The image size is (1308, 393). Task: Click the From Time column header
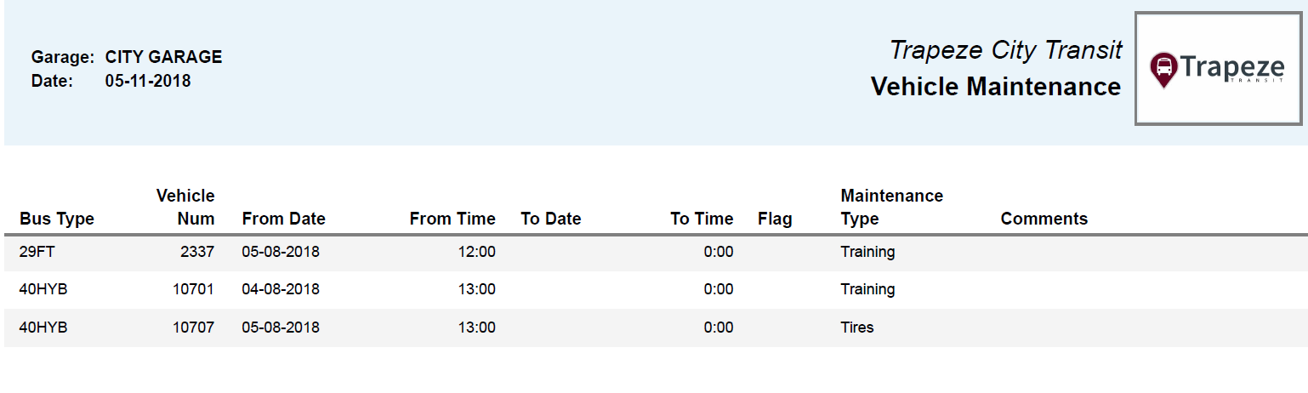(452, 219)
